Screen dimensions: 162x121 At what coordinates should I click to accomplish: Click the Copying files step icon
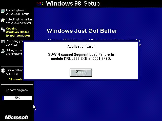[3, 29]
